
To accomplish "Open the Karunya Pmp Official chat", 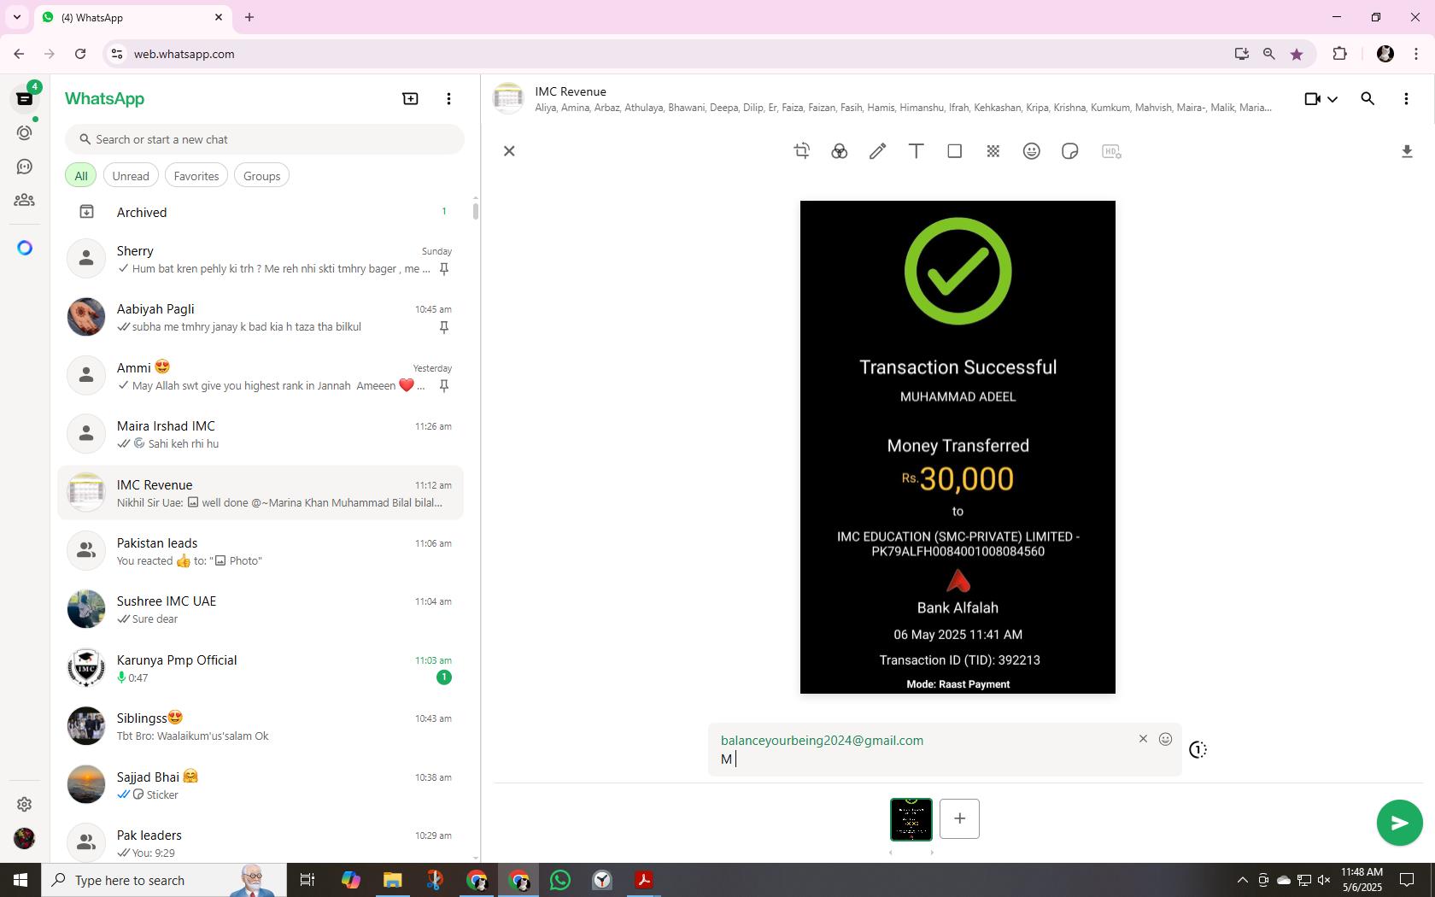I will coord(261,668).
